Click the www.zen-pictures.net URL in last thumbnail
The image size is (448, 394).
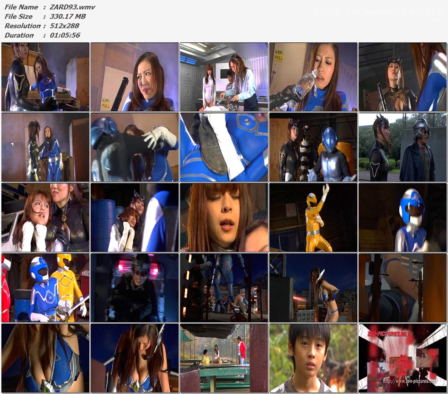(410, 381)
